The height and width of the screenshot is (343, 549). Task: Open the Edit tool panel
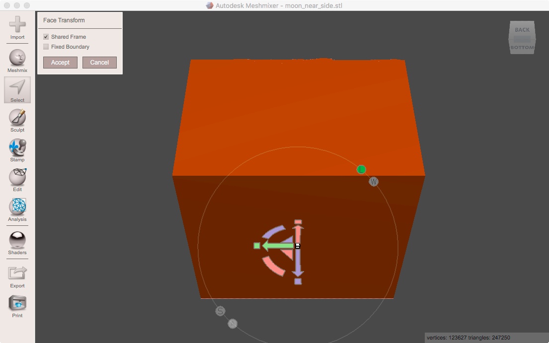point(17,178)
